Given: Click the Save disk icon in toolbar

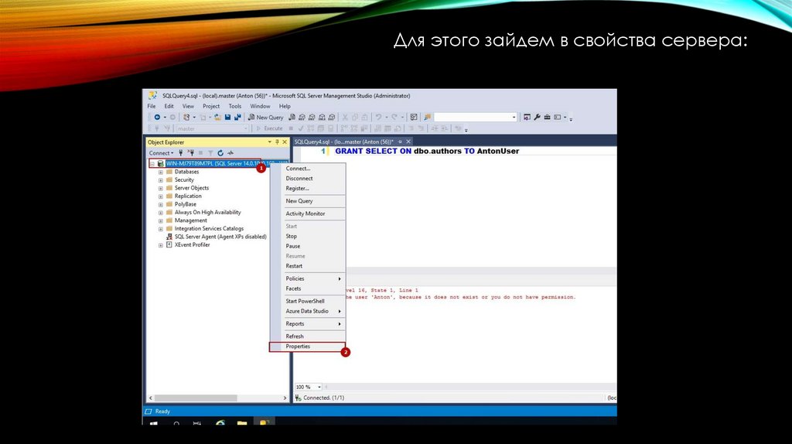Looking at the screenshot, I should pos(228,117).
